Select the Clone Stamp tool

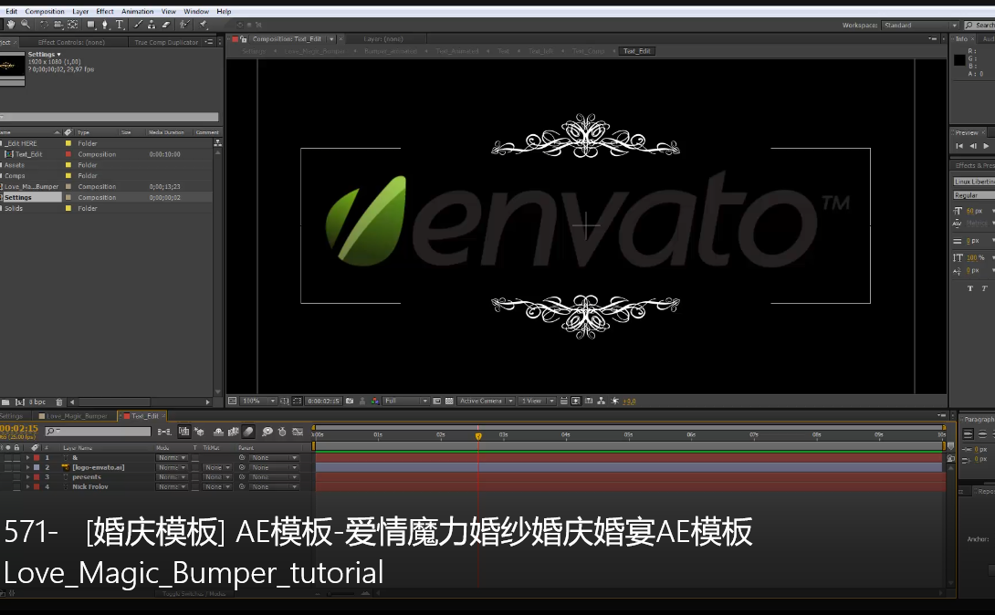[x=152, y=25]
